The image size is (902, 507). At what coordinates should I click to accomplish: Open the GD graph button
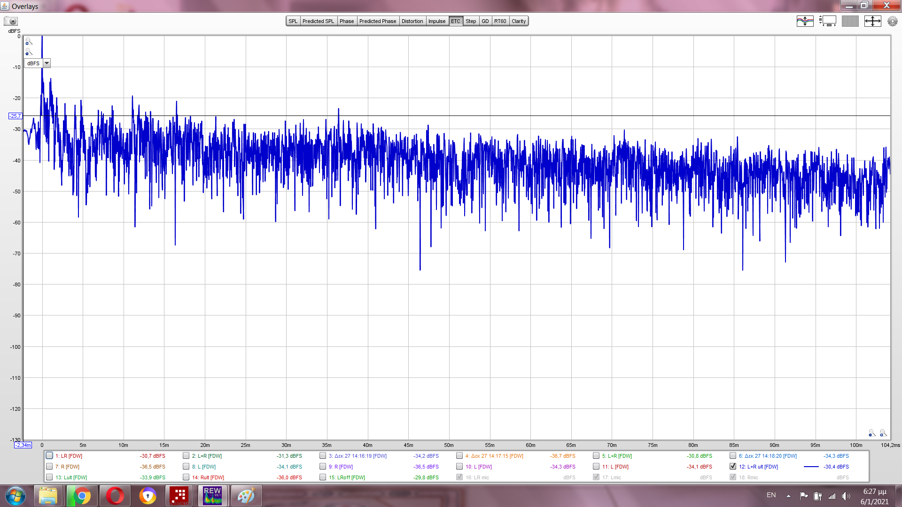pos(485,21)
